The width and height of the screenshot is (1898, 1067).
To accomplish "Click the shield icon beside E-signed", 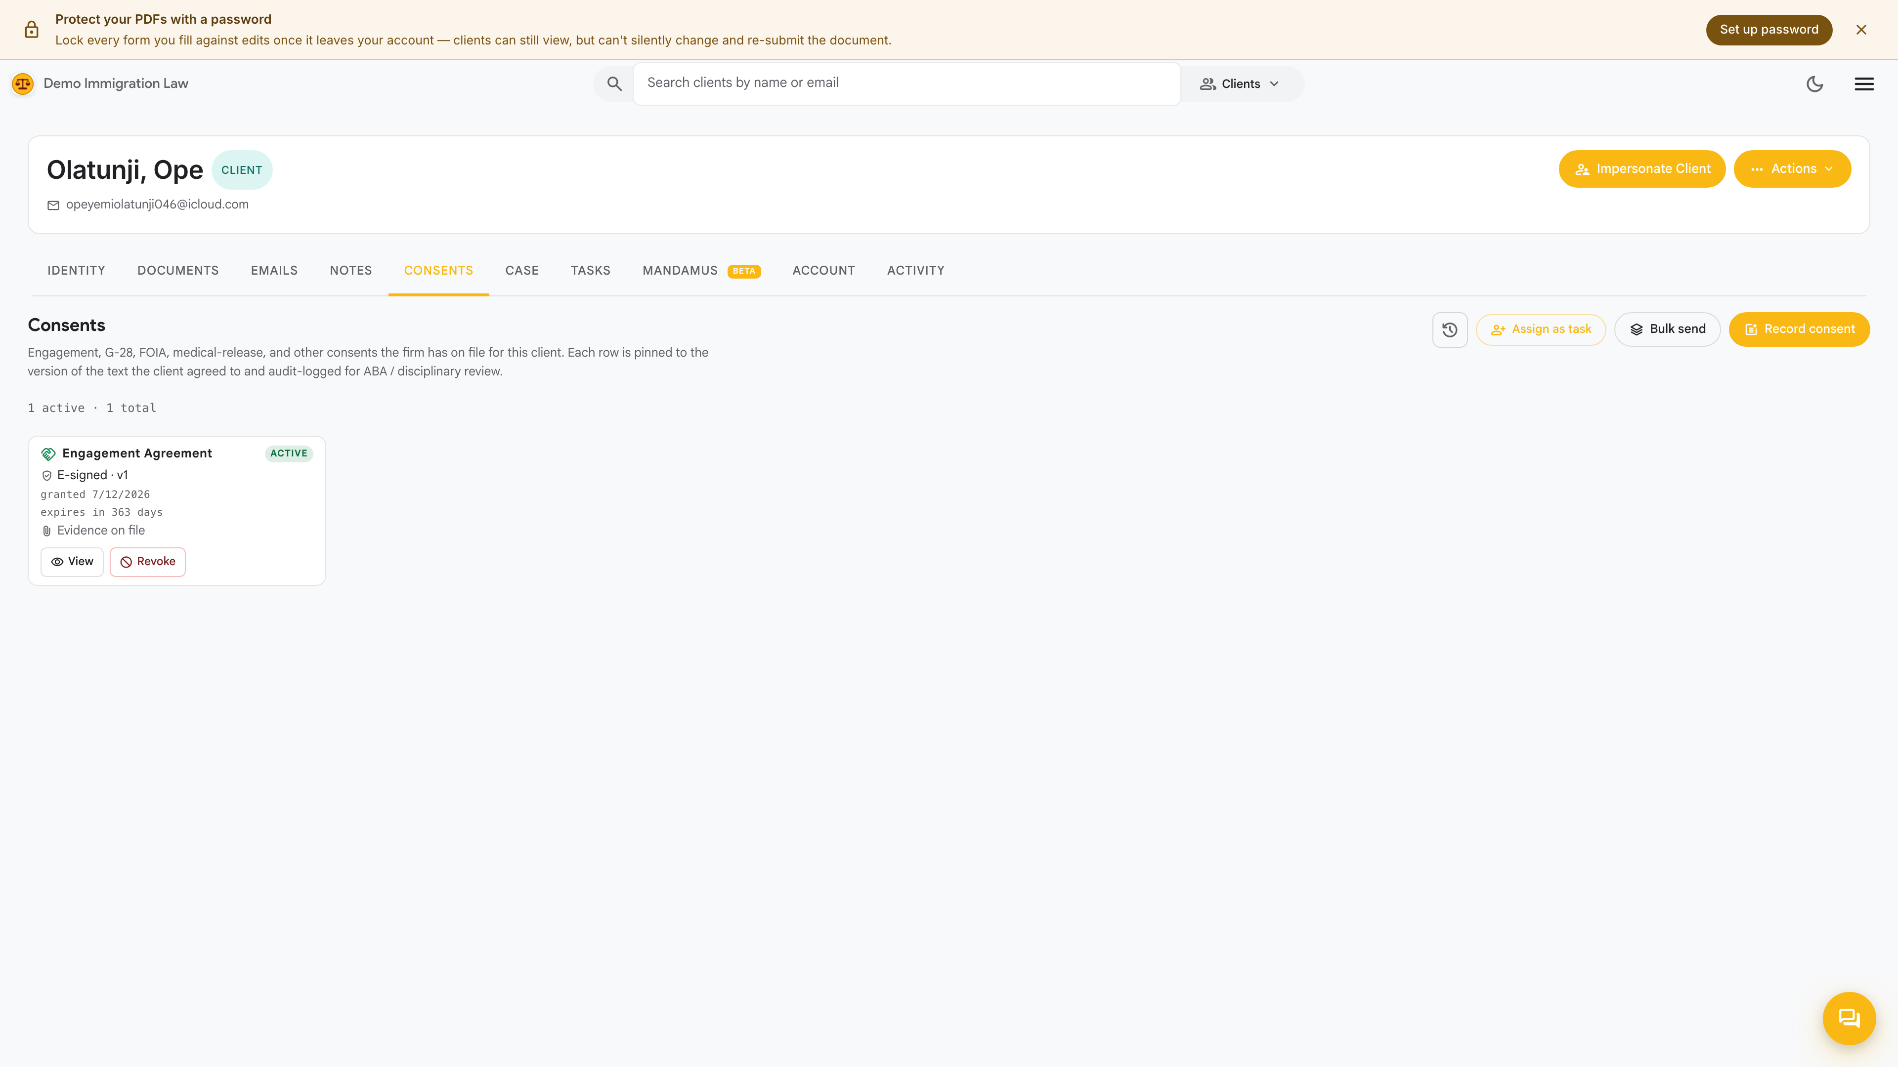I will coord(47,476).
